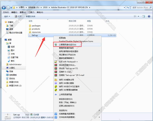The height and width of the screenshot is (121, 153).
Task: Select the Edit with Notepad++ icon entry
Action: (56, 62)
